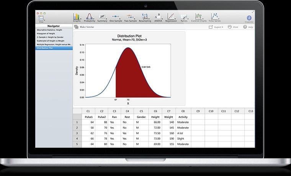
Task: Click the Distribution Plot title text
Action: [x=129, y=36]
